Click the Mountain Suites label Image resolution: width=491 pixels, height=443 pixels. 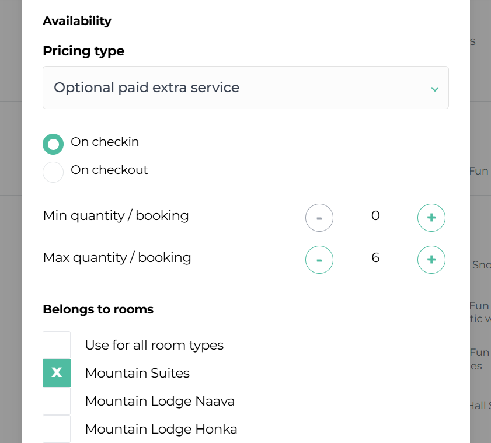pyautogui.click(x=137, y=373)
